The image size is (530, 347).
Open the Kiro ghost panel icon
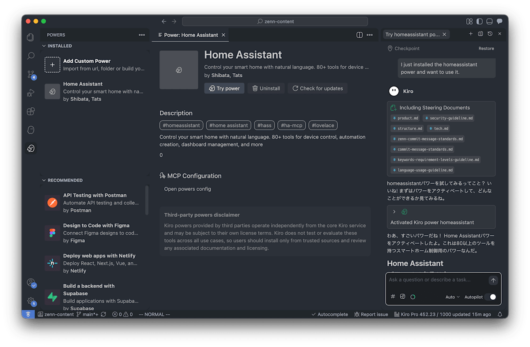[x=30, y=130]
